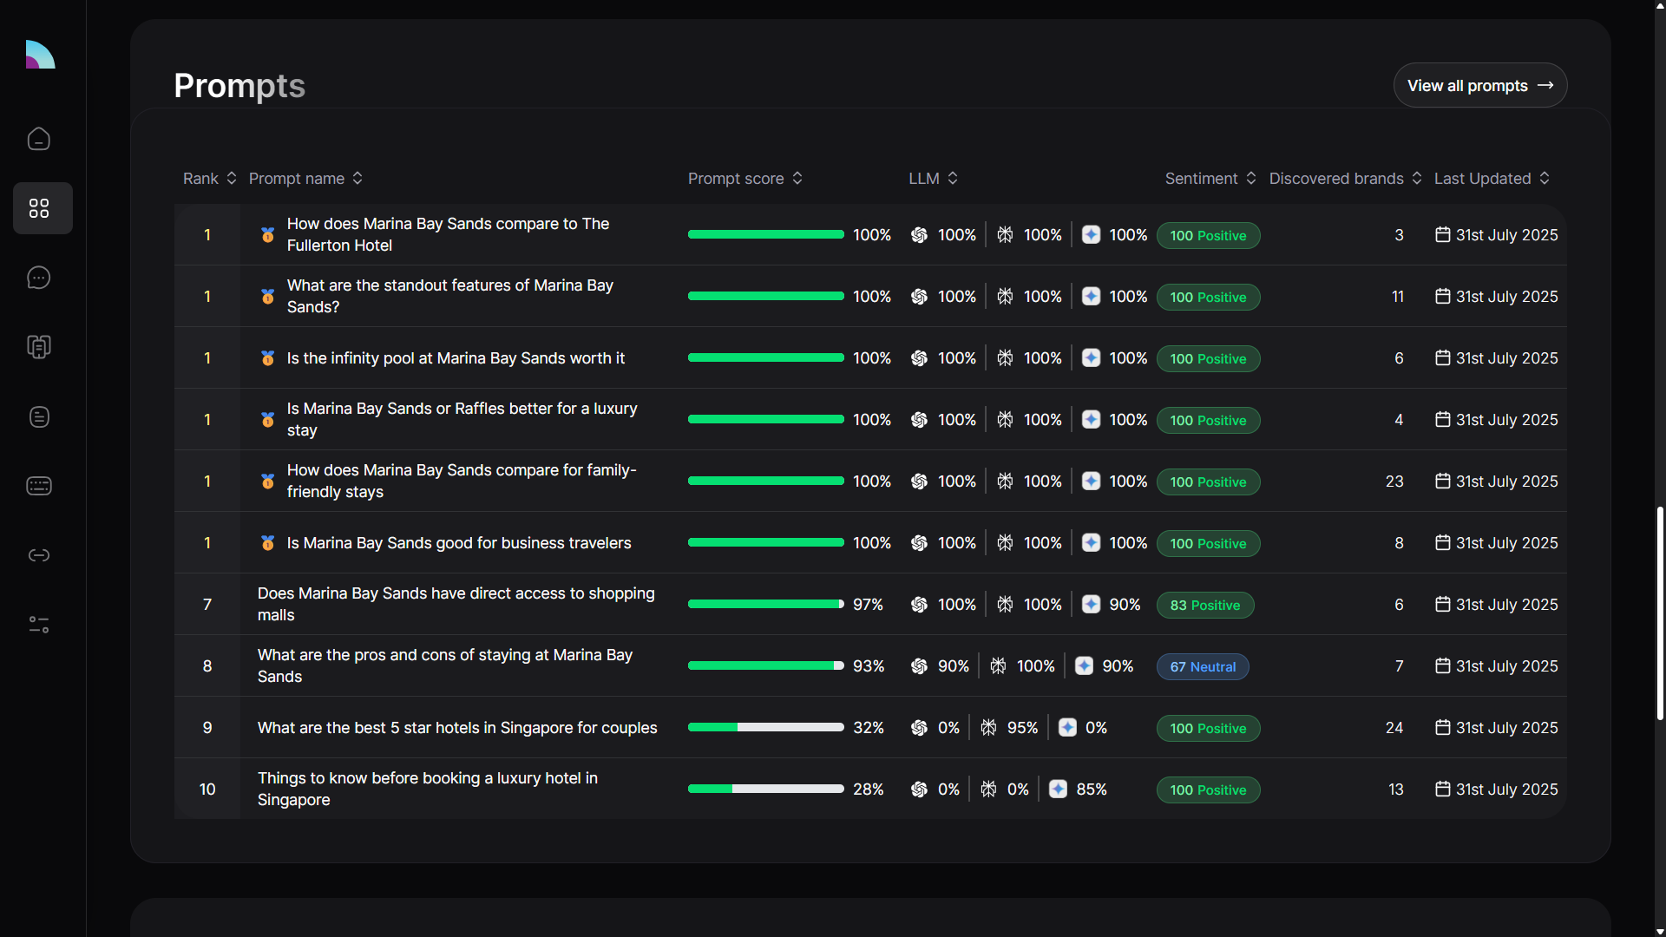Open the keyboard sidebar icon
The height and width of the screenshot is (937, 1666).
39,486
